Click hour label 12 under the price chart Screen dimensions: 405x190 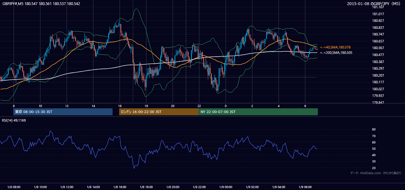click(67, 106)
